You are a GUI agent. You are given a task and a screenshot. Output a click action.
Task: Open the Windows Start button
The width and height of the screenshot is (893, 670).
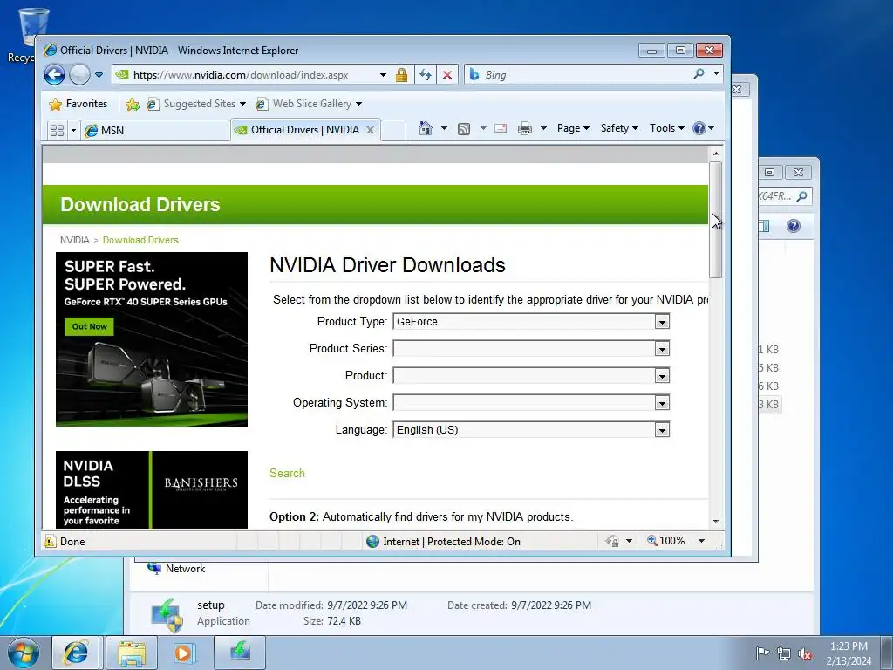pos(23,653)
